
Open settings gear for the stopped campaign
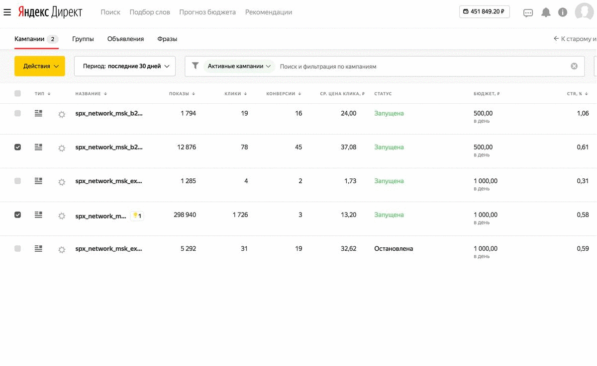click(x=62, y=250)
